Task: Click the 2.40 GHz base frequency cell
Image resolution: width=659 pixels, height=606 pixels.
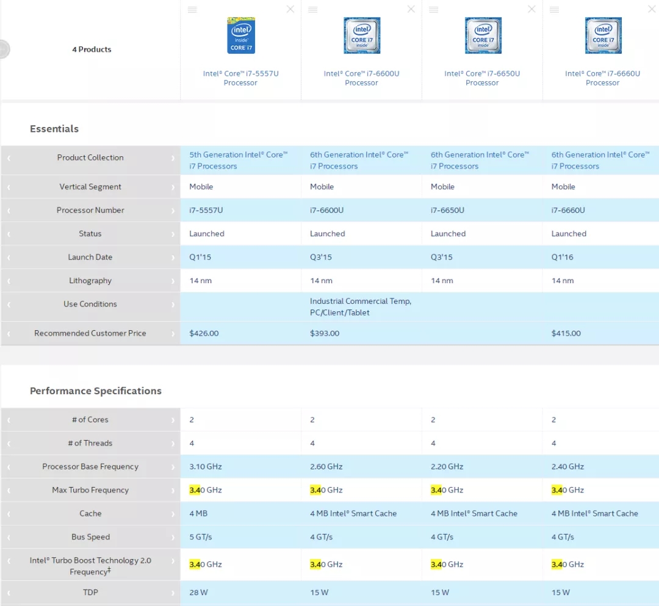Action: tap(567, 466)
